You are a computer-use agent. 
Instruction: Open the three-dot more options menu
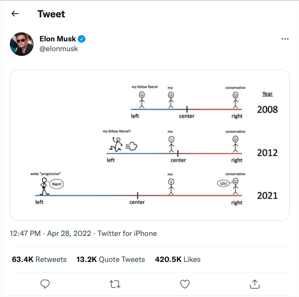pos(285,39)
